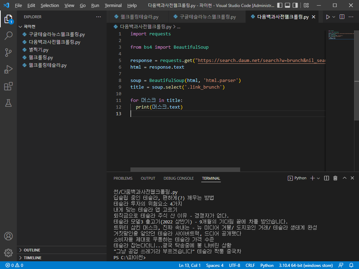
Task: Open the Testing flask view
Action: coord(8,103)
